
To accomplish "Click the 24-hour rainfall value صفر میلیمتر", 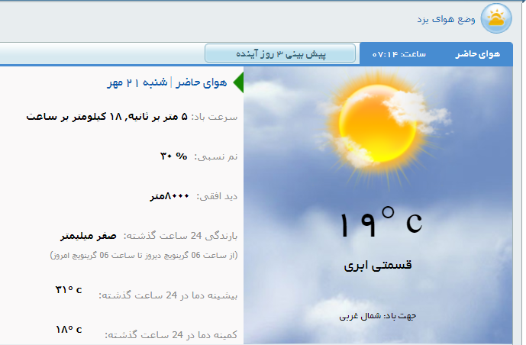I will point(89,236).
